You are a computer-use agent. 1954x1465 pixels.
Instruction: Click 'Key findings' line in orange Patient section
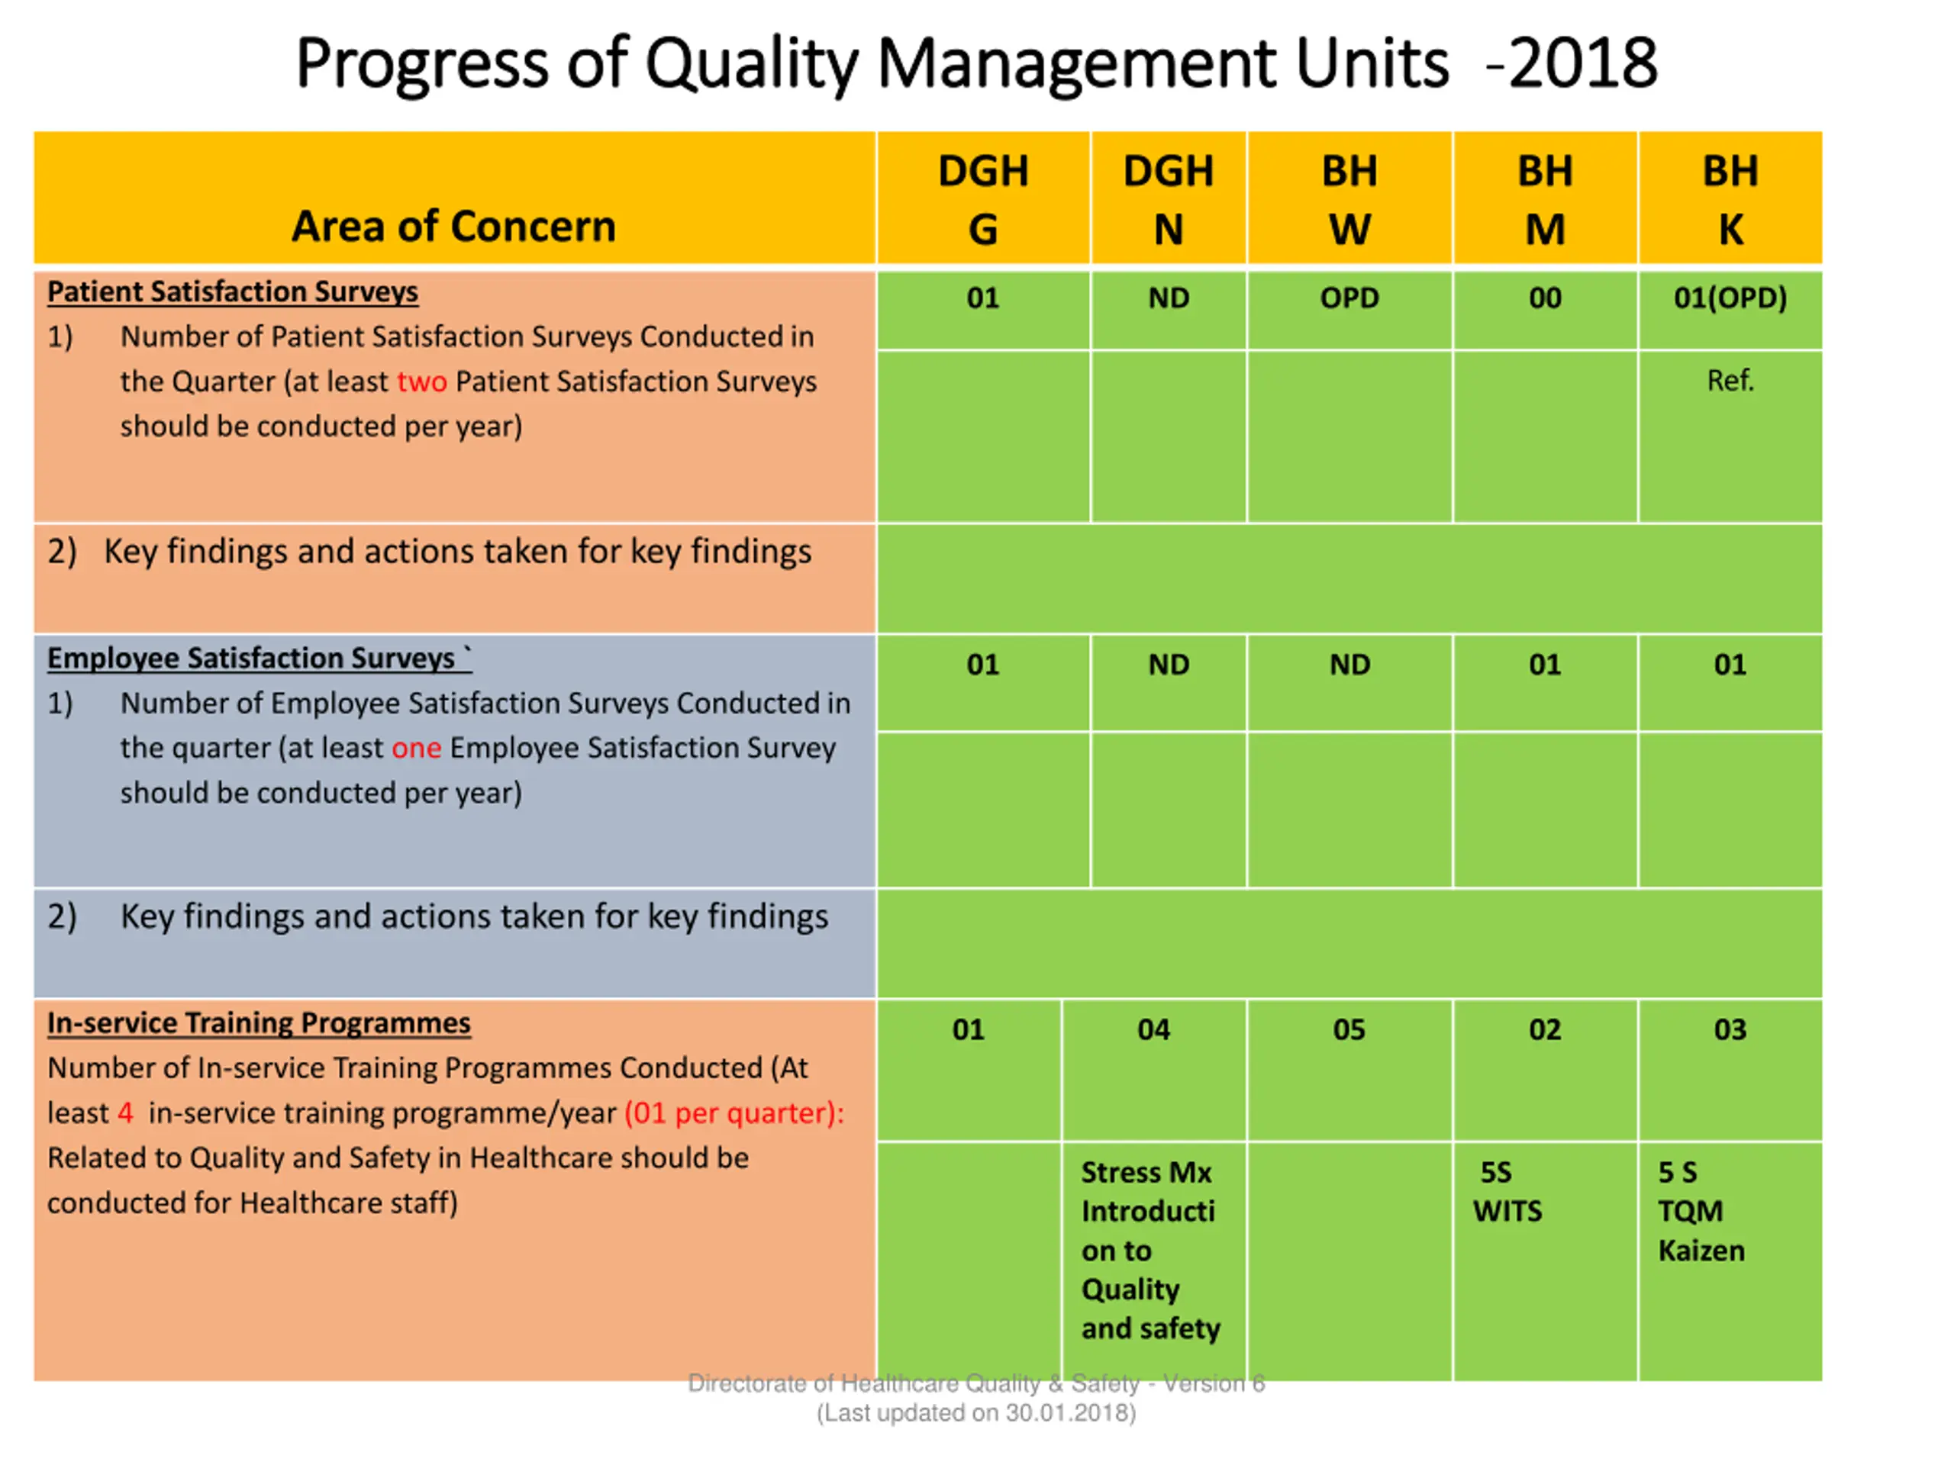point(429,551)
